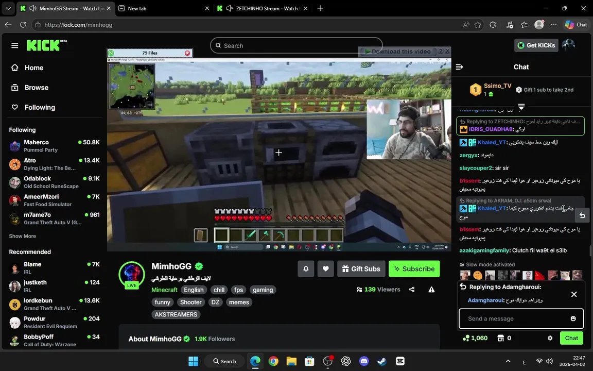
Task: Collapse the chat panel via arrow icon
Action: click(460, 67)
